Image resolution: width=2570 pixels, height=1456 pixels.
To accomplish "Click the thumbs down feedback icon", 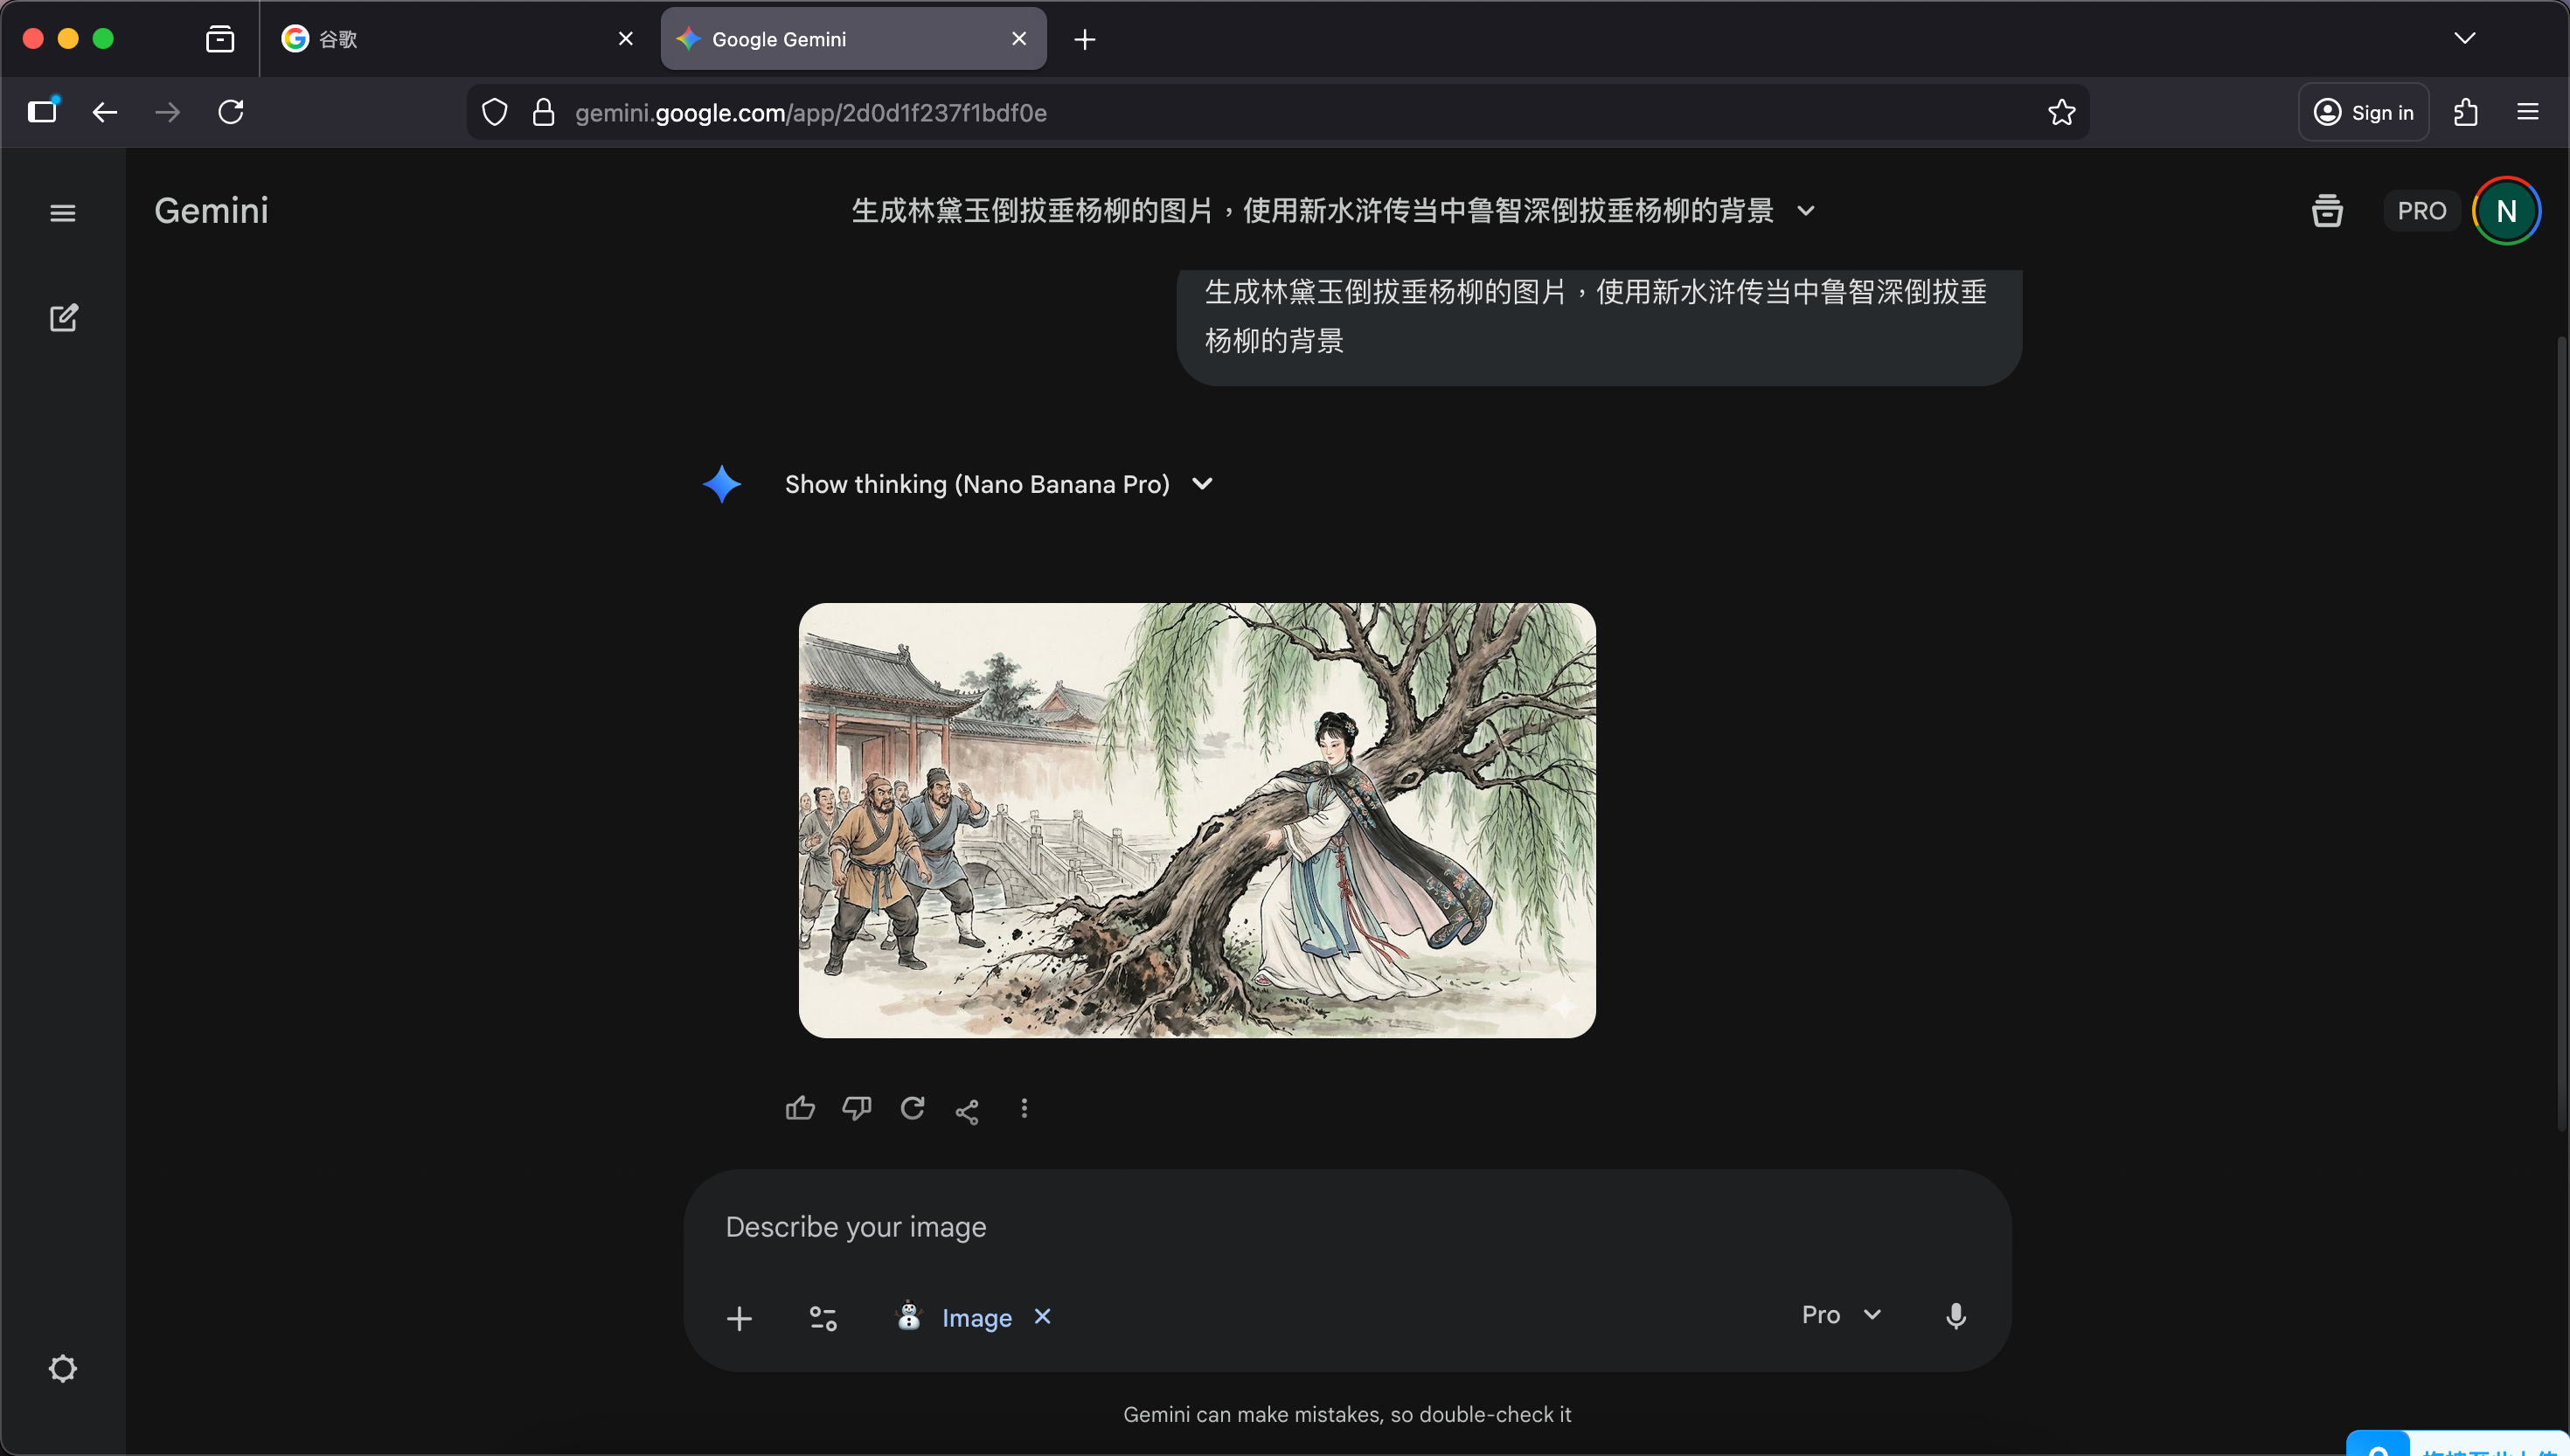I will 856,1108.
